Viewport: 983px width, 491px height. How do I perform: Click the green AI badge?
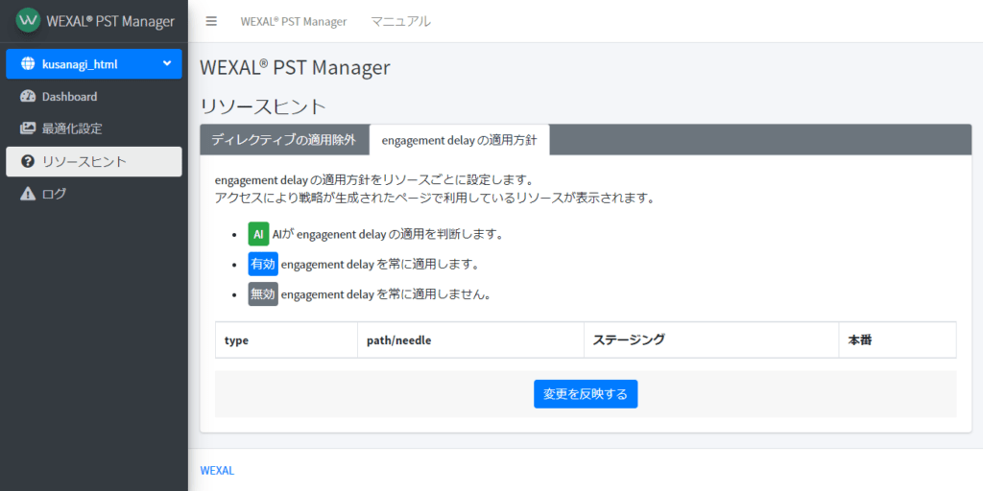pos(258,234)
